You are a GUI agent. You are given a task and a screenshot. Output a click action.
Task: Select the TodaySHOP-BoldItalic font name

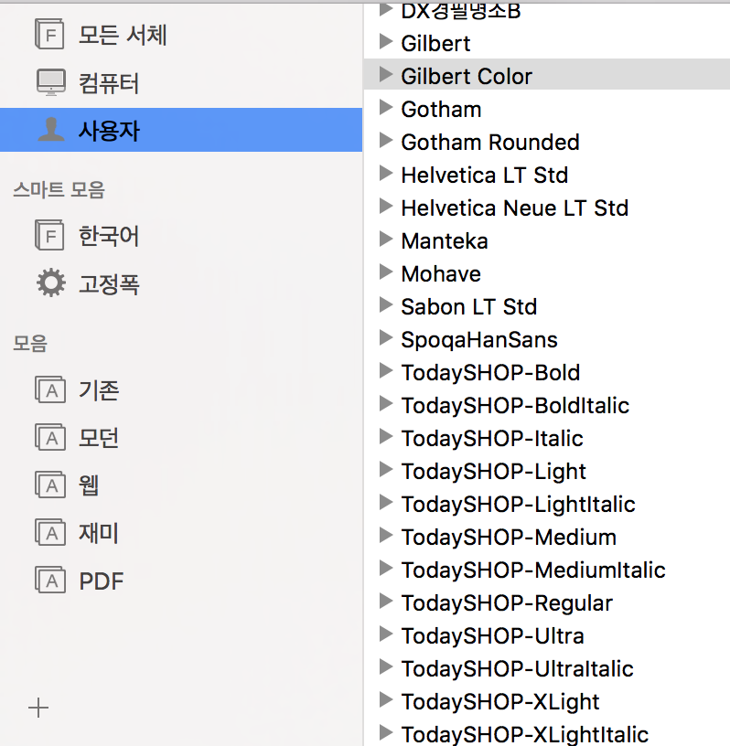(516, 406)
